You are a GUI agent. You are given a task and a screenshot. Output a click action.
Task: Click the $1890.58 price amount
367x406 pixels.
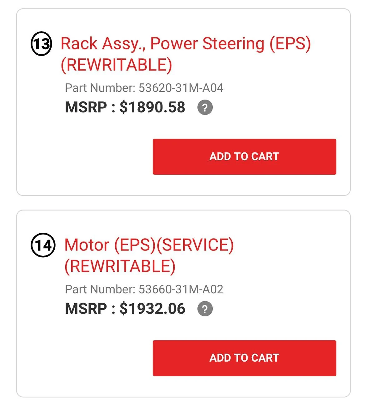(x=152, y=107)
